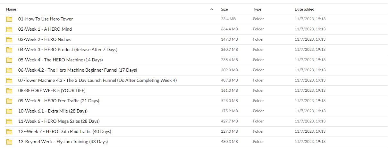Open 06-Week 4.2 - The Hero Machine Beginner Funnel
The image size is (388, 149).
coord(78,70)
